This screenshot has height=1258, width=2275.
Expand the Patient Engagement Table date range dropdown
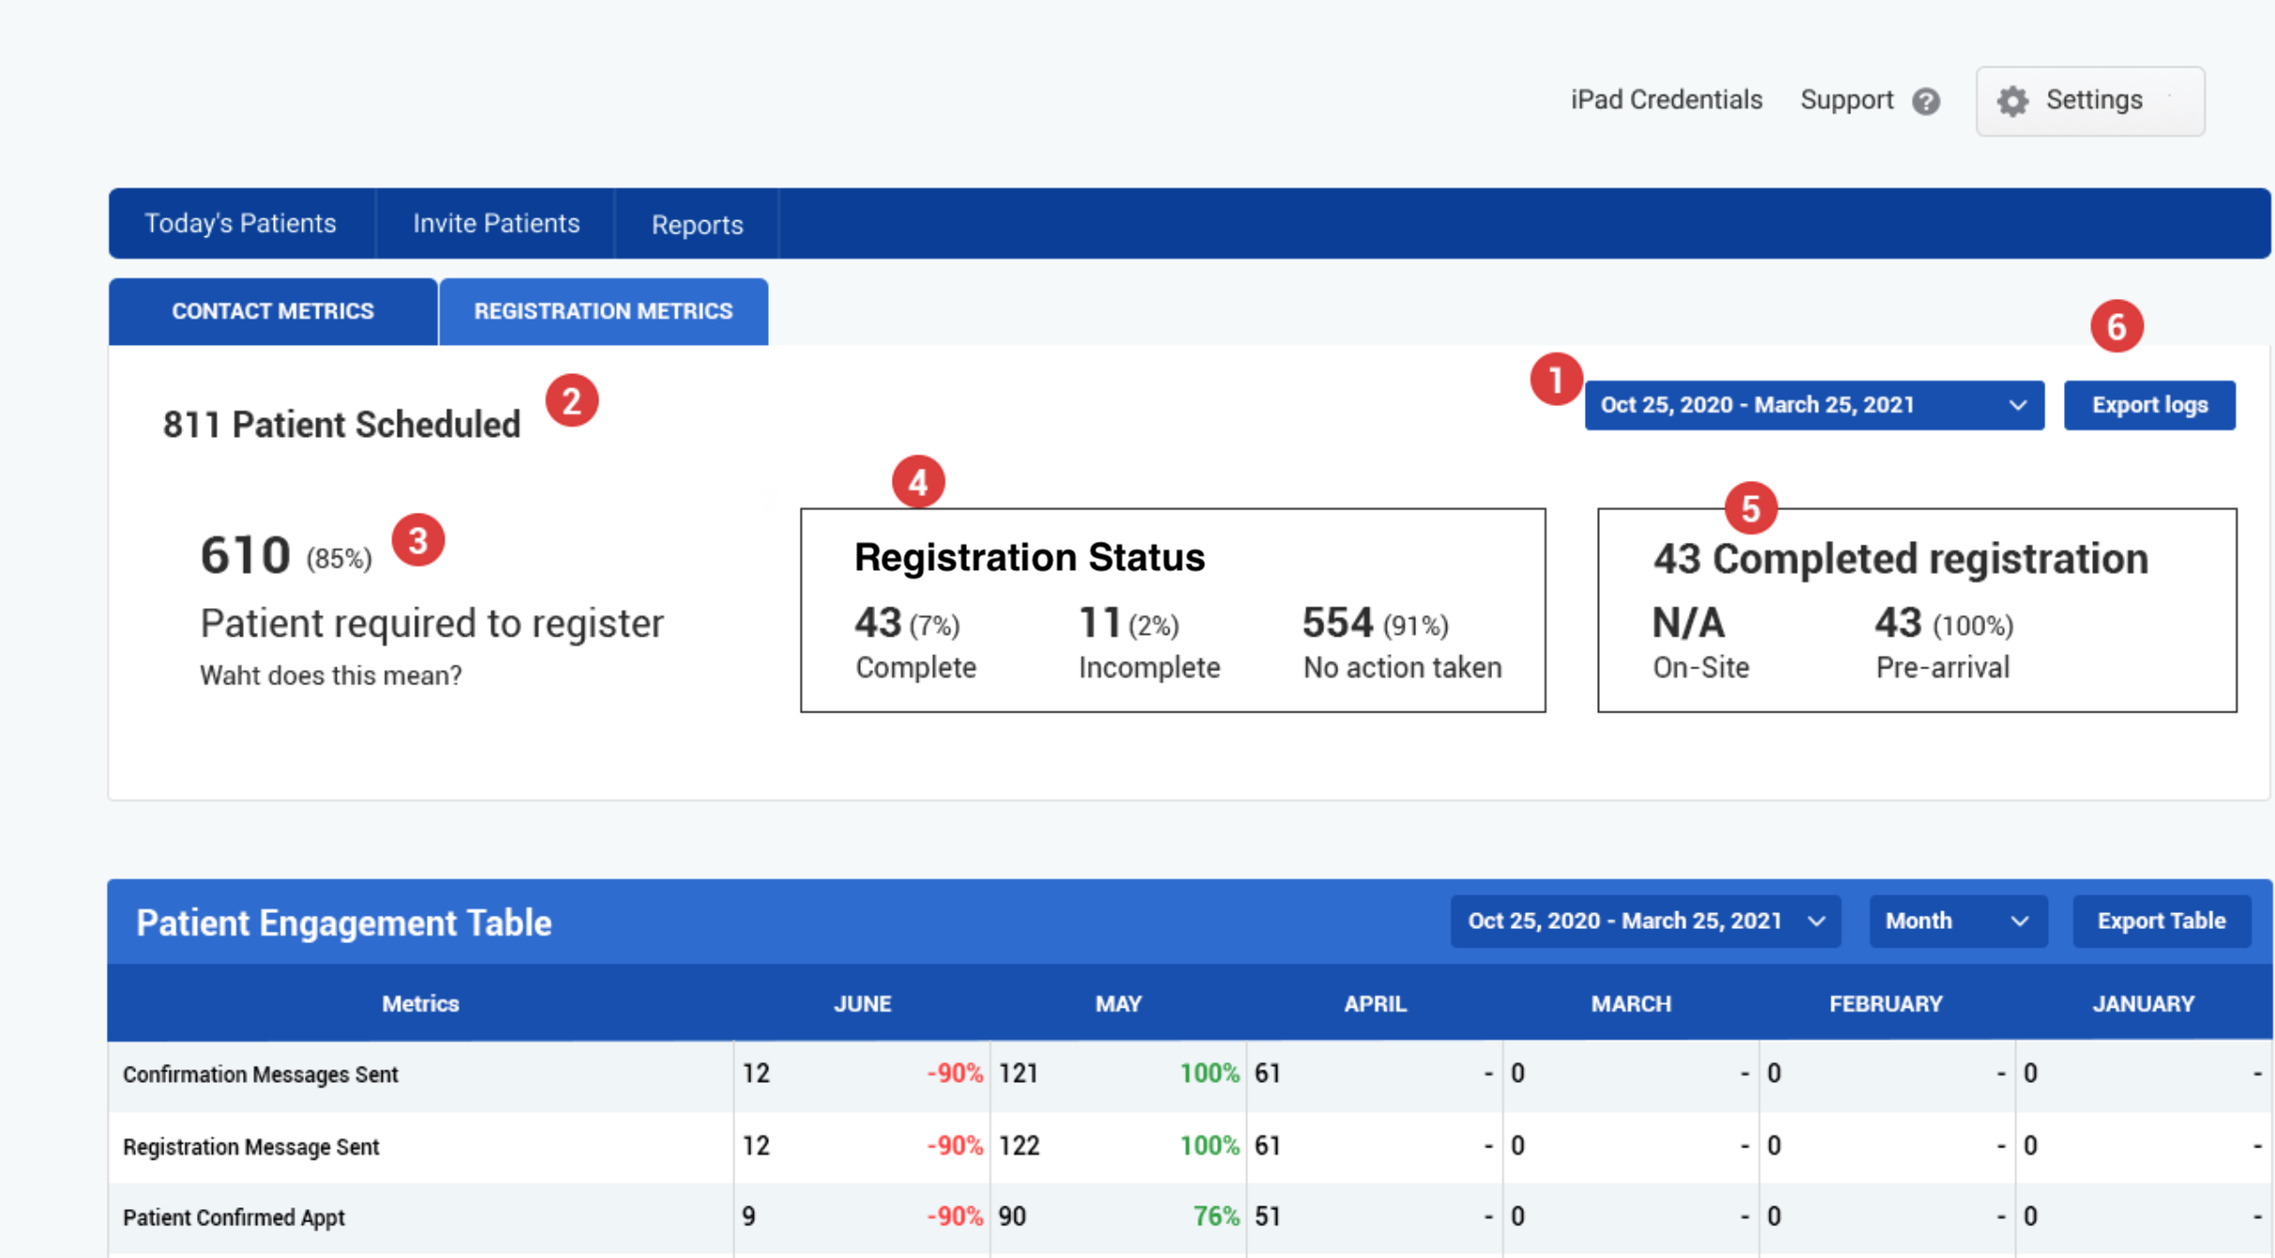click(1645, 921)
